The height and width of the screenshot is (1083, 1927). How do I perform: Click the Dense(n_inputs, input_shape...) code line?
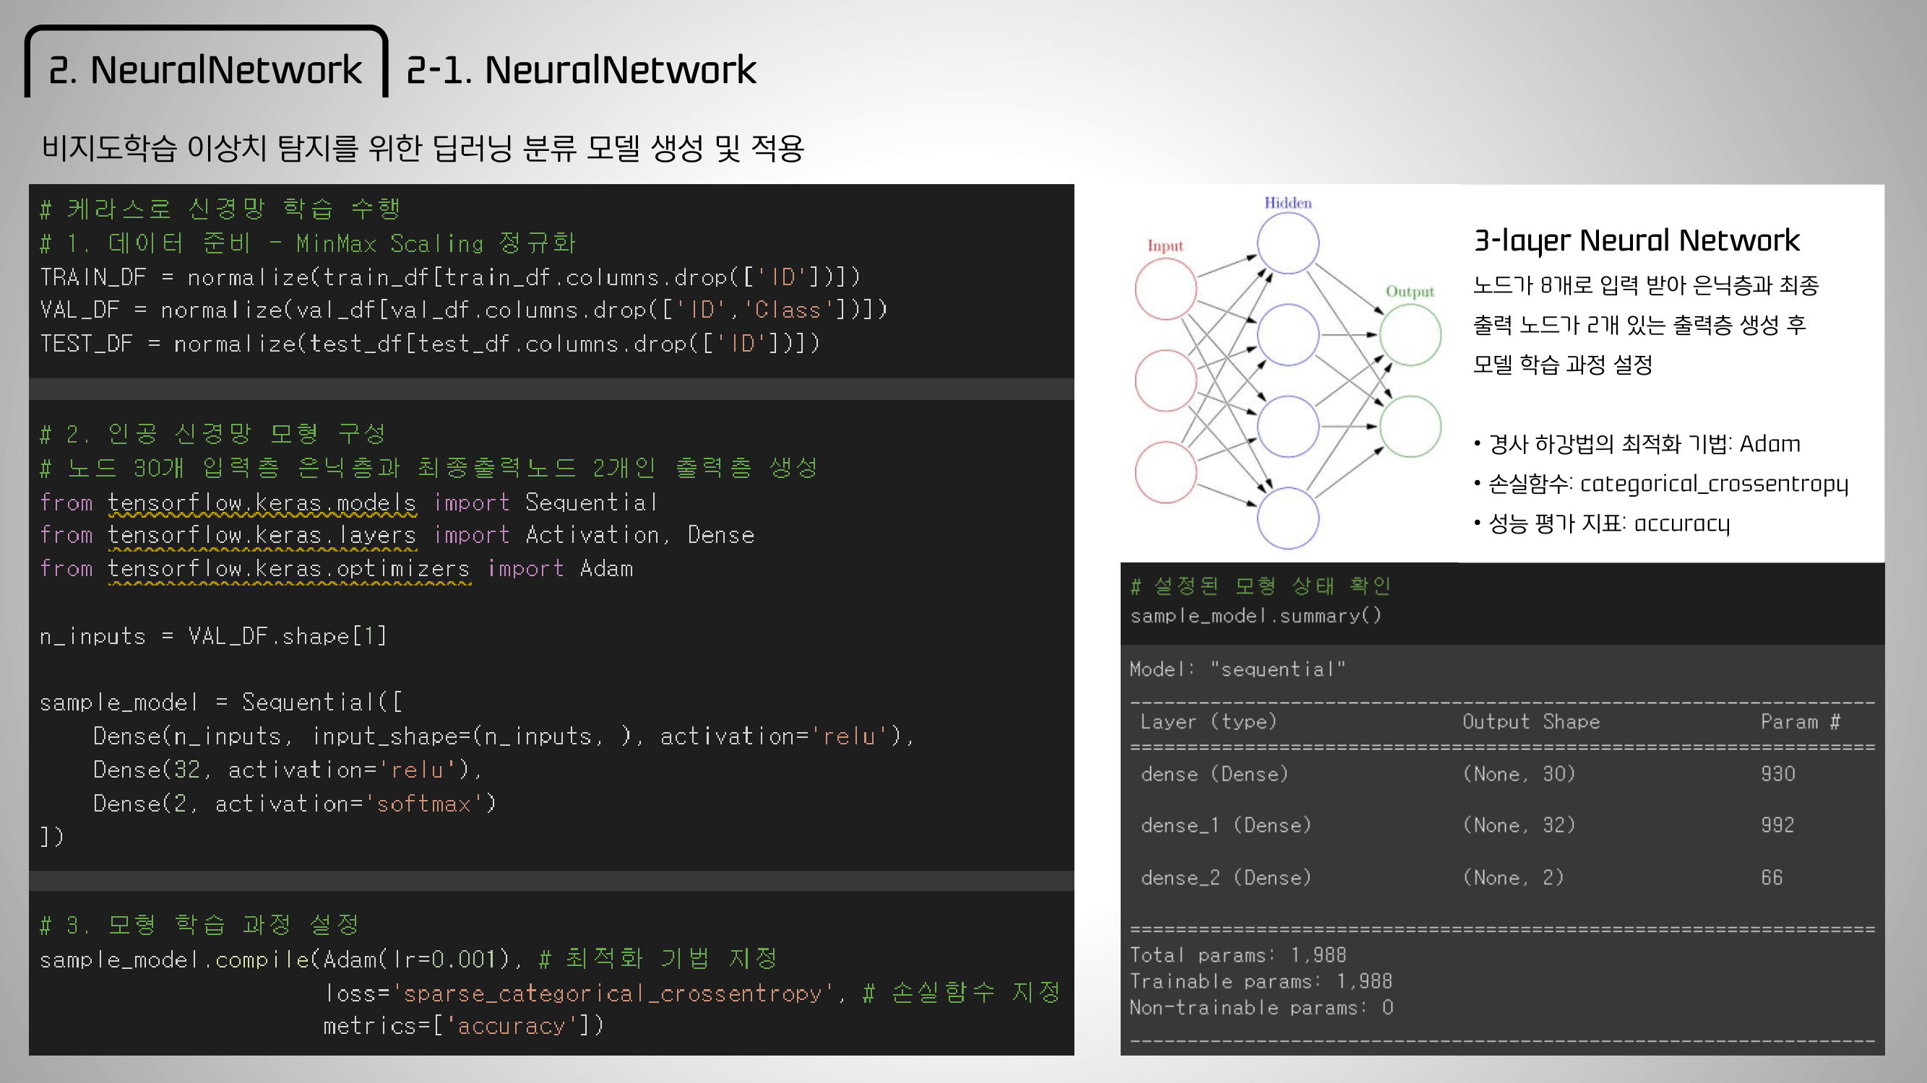(x=504, y=736)
